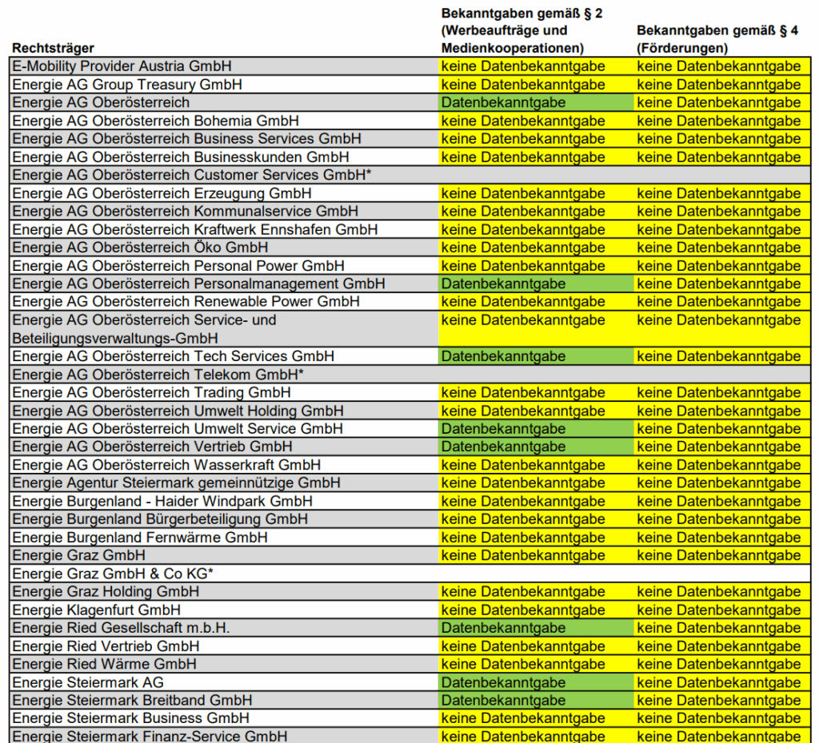This screenshot has width=819, height=743.
Task: Select Energie AG Oberösterreich Bohemia GmbH name
Action: [156, 121]
